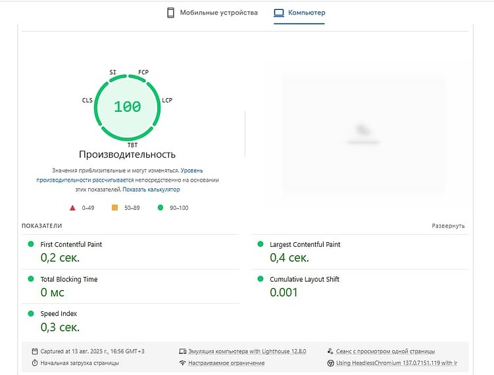Click the network icon beside Настраиваемое ограничение
The height and width of the screenshot is (375, 494).
click(182, 362)
